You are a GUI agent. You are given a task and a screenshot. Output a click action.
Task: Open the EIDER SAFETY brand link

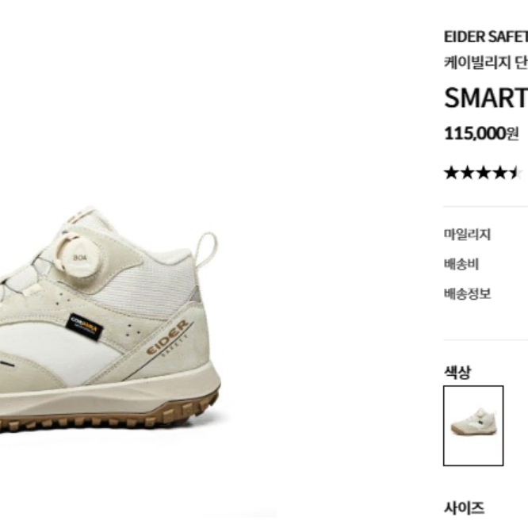click(x=486, y=36)
